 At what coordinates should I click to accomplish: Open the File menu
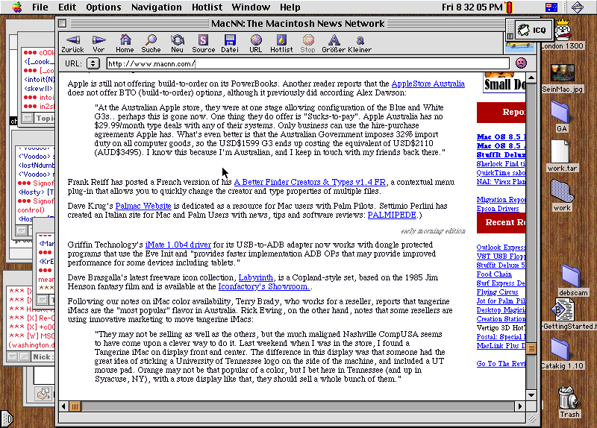[x=40, y=7]
